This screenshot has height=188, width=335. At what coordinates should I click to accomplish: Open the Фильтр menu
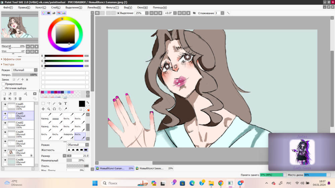coord(112,7)
